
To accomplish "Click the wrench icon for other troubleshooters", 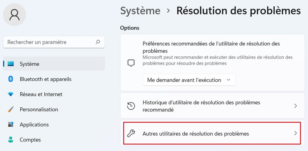I will coord(131,134).
